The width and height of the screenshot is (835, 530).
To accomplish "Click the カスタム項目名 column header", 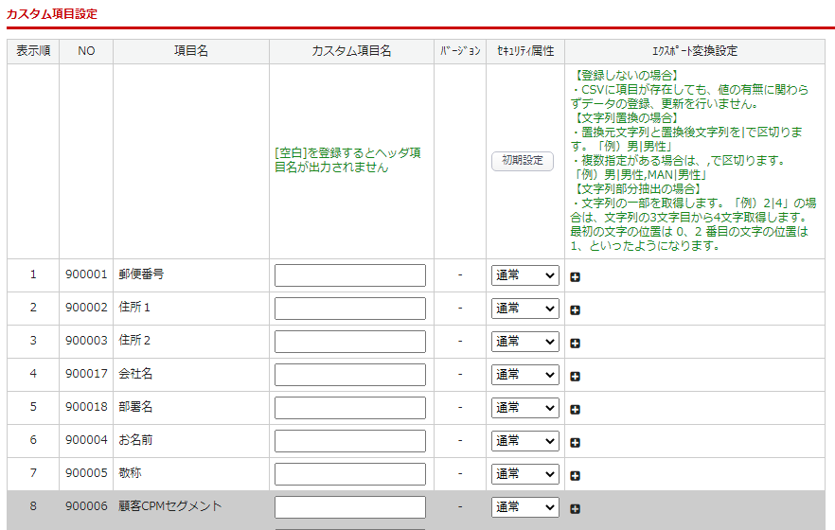I will [351, 51].
